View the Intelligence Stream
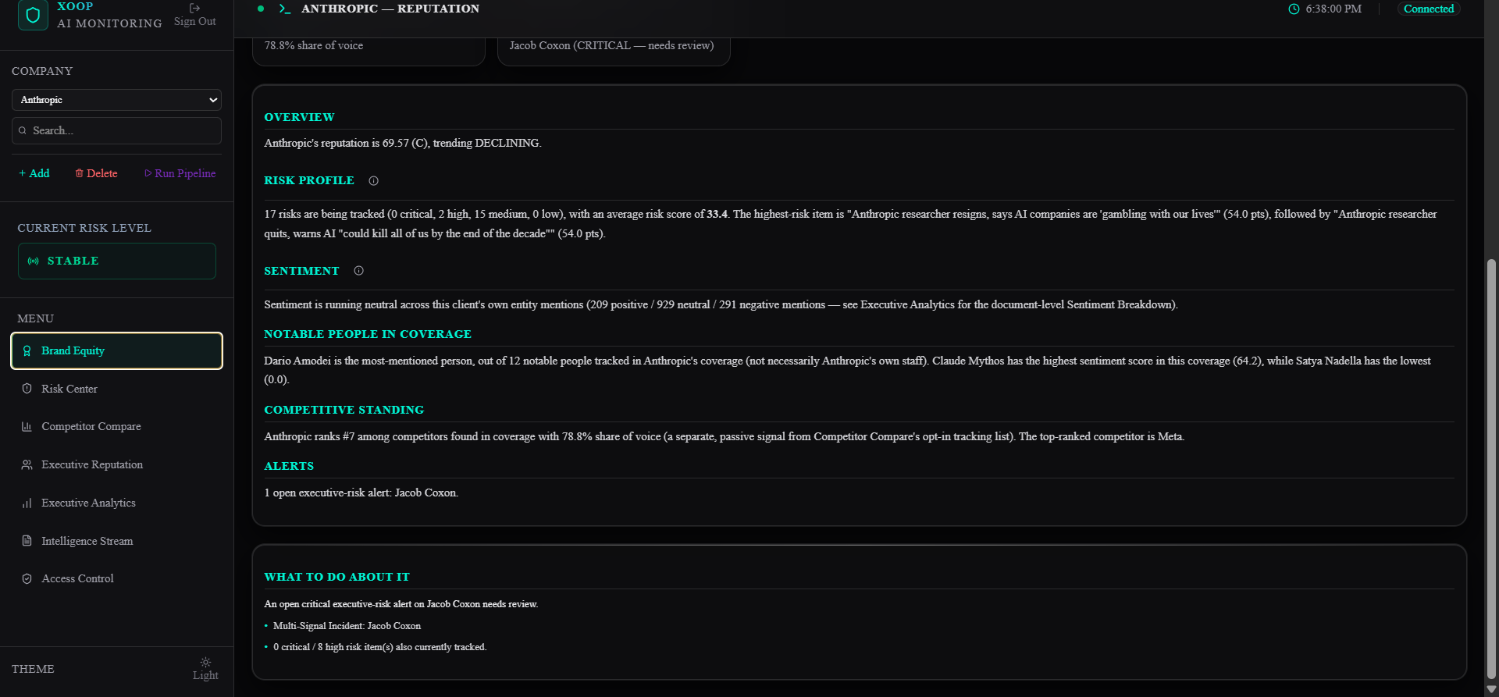Screen dimensions: 1499x697 coord(116,541)
